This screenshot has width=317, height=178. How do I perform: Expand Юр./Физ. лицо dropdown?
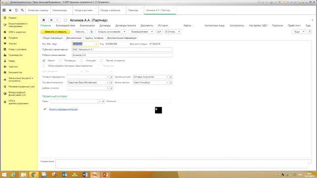point(97,44)
